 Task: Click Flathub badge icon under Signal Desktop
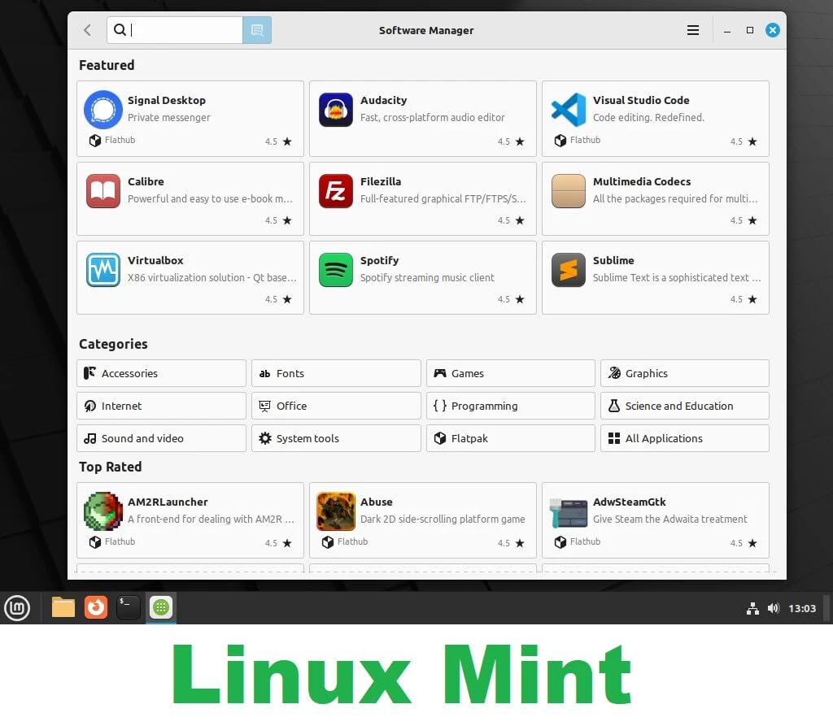95,140
